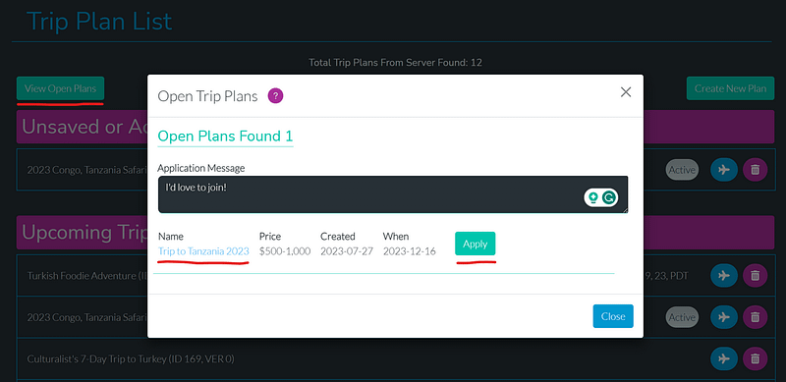Click the Create New Plan button
Image resolution: width=786 pixels, height=382 pixels.
tap(730, 88)
